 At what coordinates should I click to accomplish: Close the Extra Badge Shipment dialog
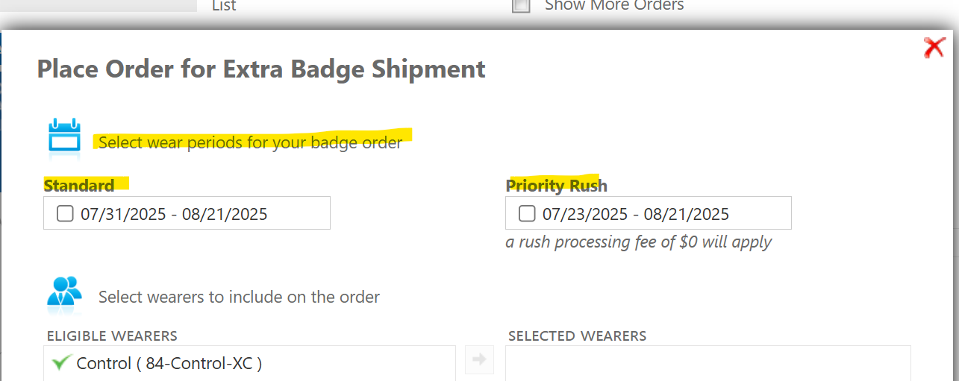[x=934, y=48]
